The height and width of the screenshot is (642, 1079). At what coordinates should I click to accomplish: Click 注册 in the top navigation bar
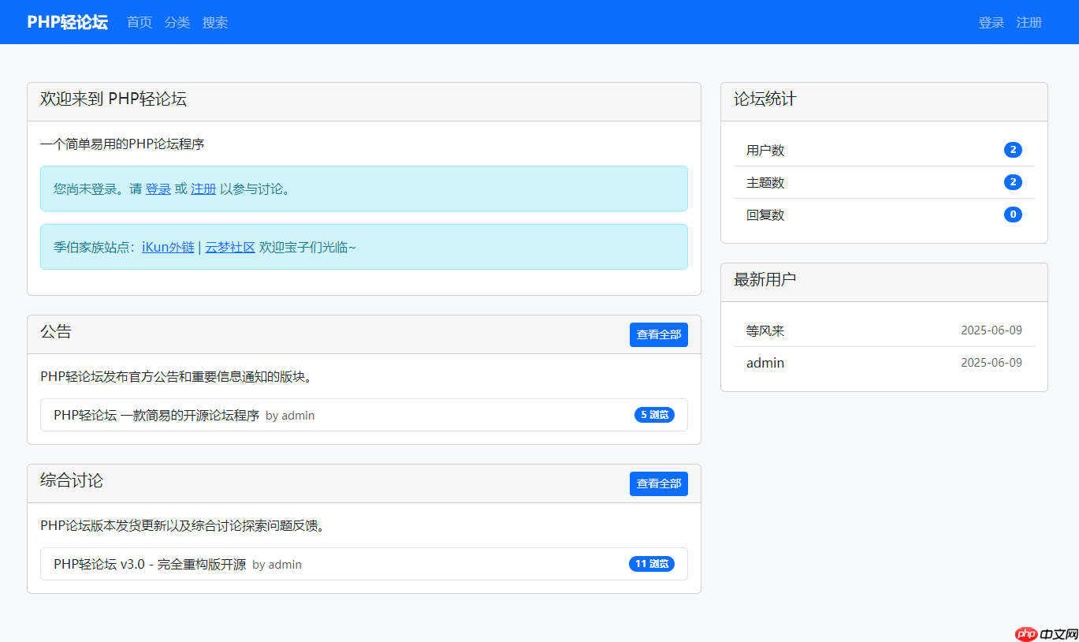[x=1029, y=22]
